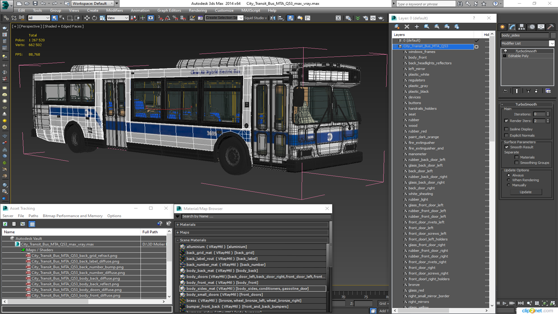This screenshot has height=314, width=558.
Task: Open the View reference coordinate dropdown
Action: [118, 18]
